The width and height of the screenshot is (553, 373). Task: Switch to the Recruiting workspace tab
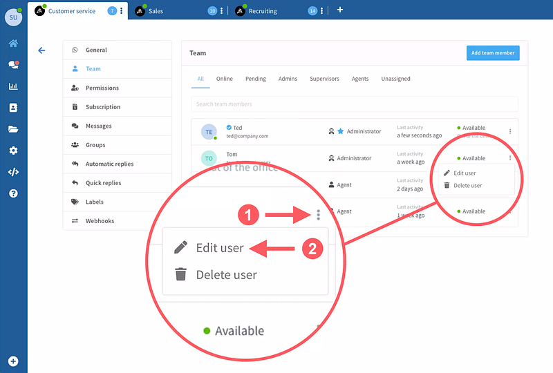point(263,11)
